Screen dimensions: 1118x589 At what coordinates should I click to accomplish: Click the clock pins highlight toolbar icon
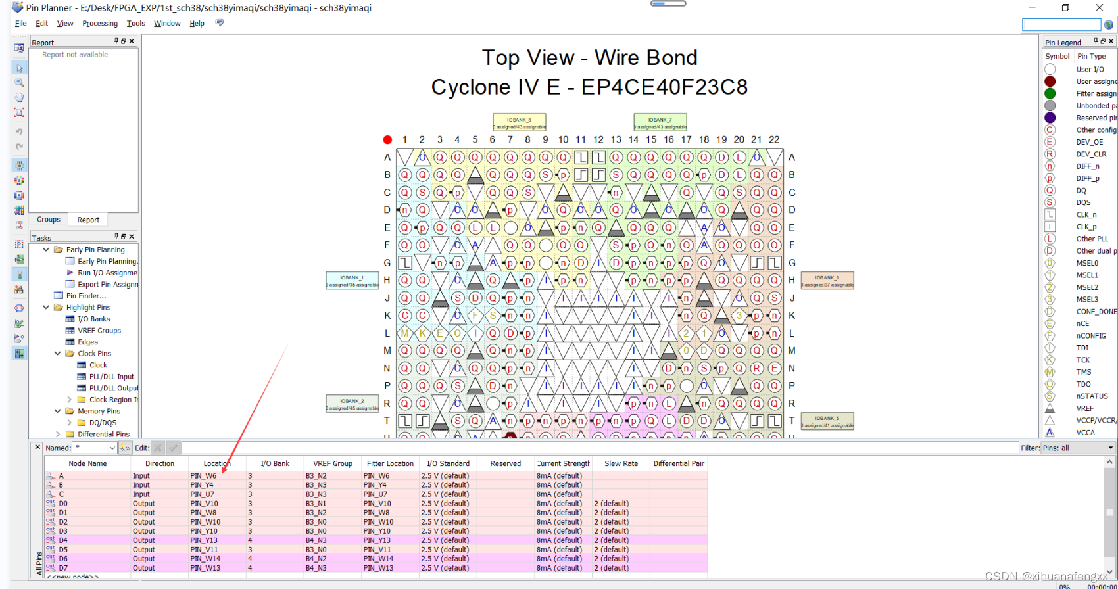pos(19,210)
